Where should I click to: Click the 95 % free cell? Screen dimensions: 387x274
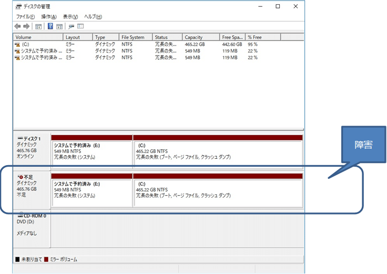(253, 45)
